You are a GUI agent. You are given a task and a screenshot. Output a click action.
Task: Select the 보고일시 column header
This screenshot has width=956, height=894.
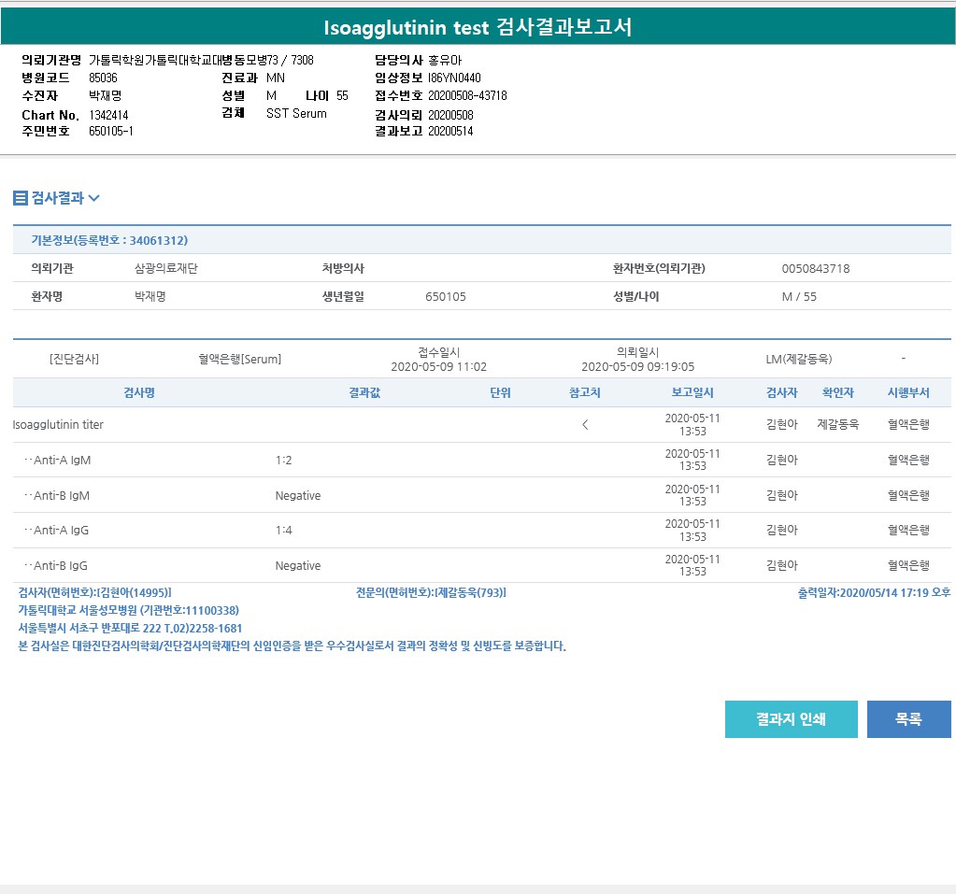pyautogui.click(x=692, y=393)
